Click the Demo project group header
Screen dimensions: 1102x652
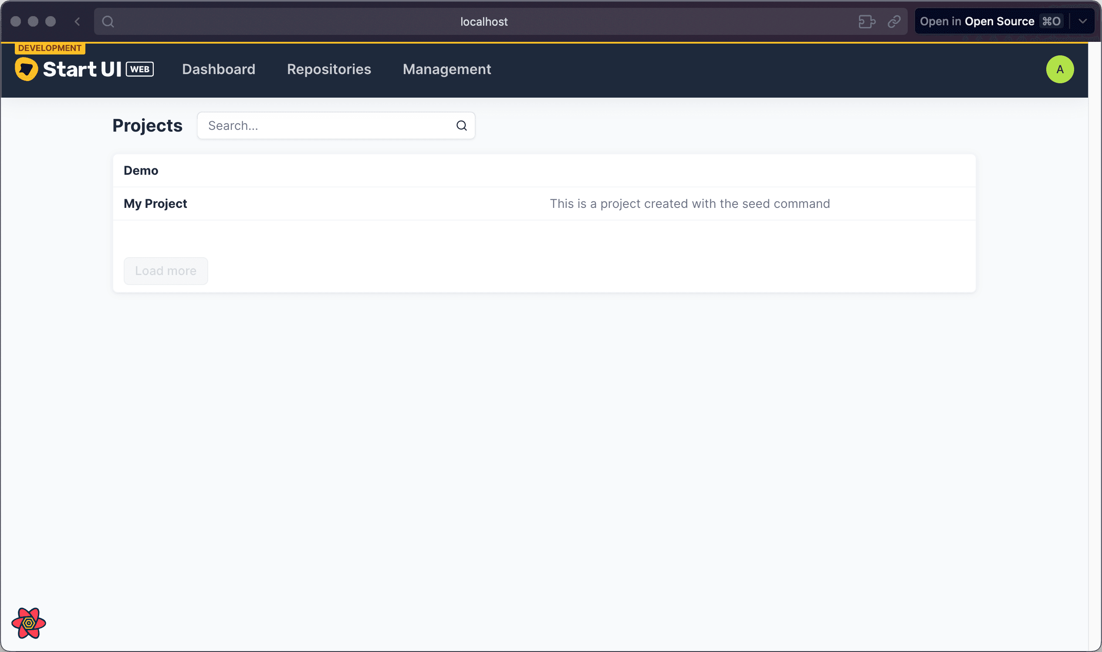(x=140, y=170)
